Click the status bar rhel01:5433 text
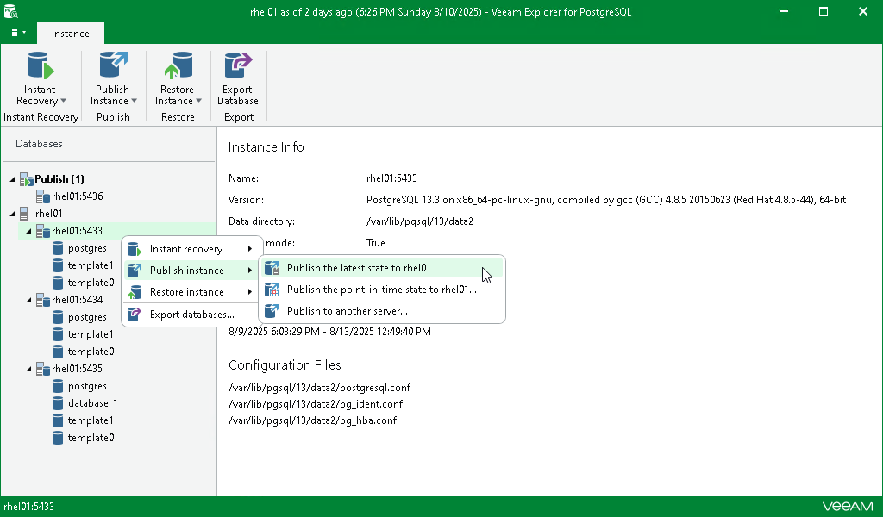This screenshot has height=517, width=883. click(28, 507)
